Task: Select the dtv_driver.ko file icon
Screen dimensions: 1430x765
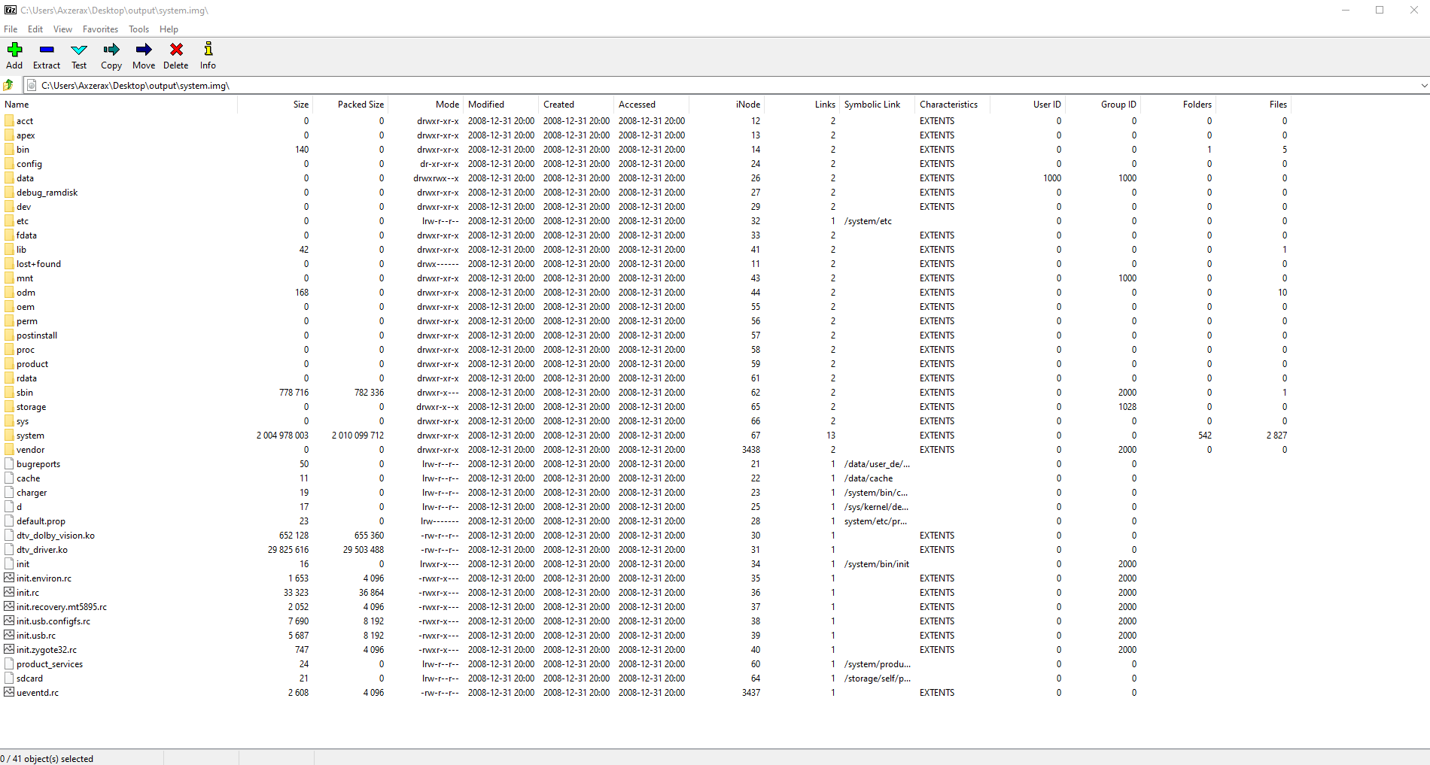Action: 9,549
